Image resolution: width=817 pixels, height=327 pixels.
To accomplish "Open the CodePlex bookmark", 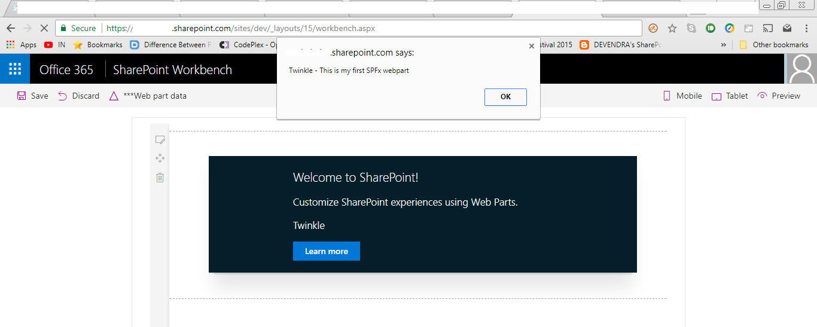I will [x=248, y=45].
